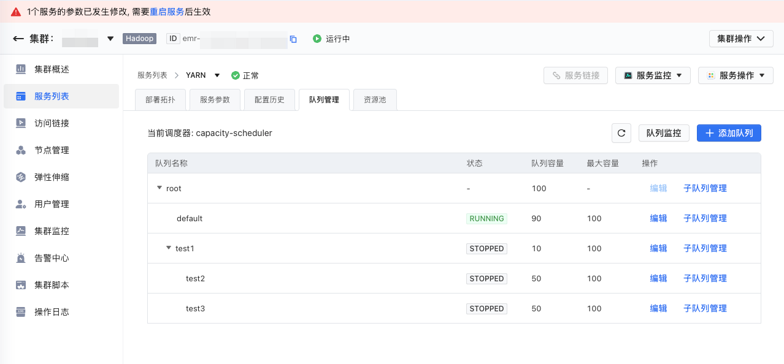
Task: Open the cluster name dropdown arrow
Action: (x=110, y=39)
